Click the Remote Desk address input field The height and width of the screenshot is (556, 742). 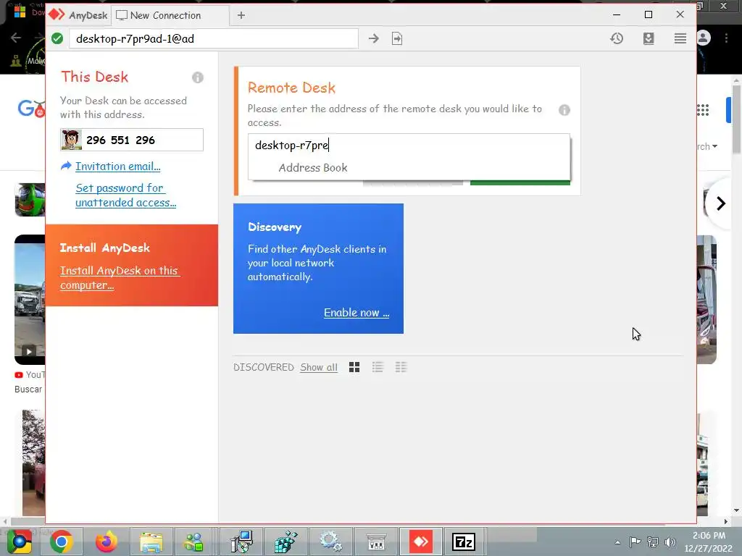(x=409, y=145)
